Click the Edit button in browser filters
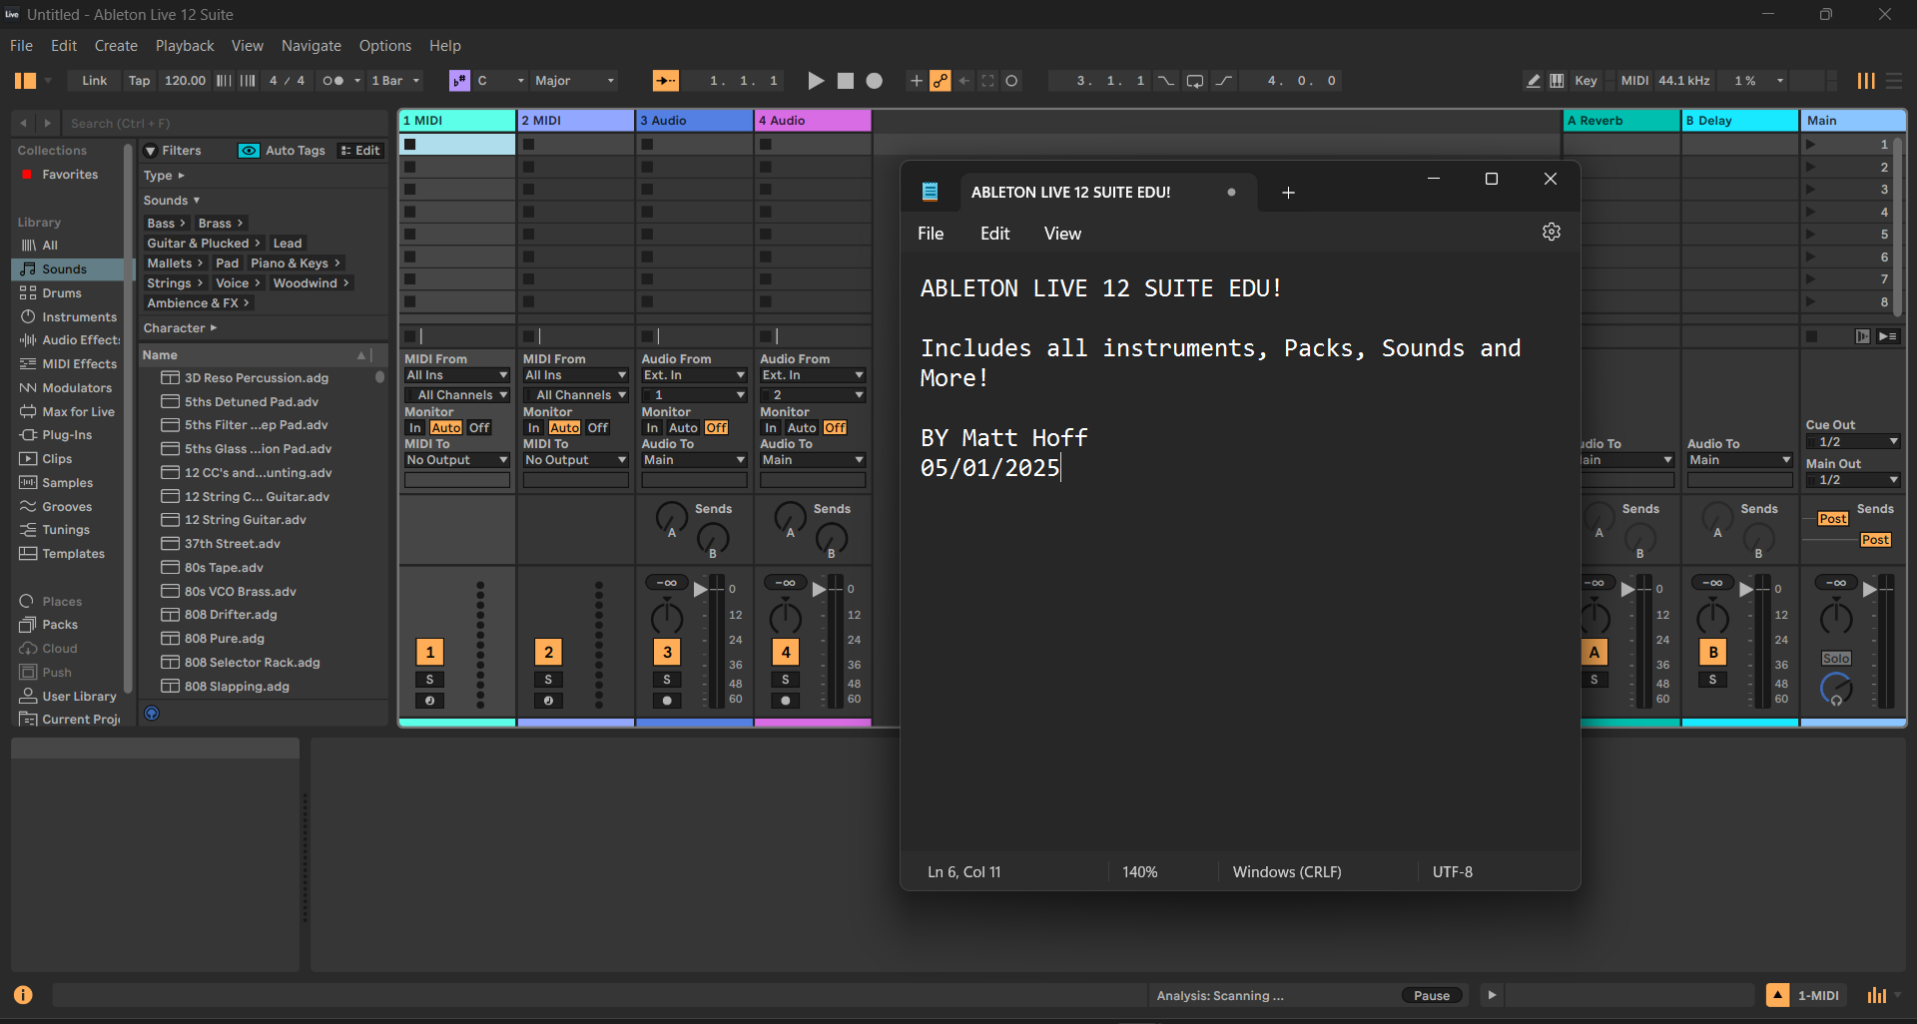Image resolution: width=1917 pixels, height=1024 pixels. 360,151
